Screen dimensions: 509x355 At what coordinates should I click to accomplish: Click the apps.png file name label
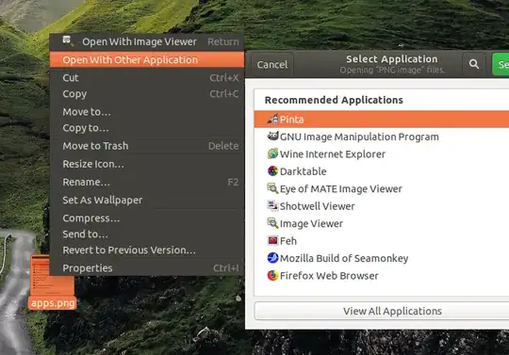53,303
